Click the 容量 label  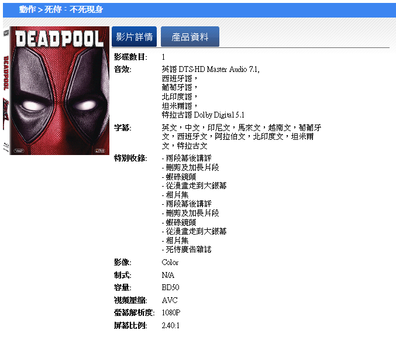[x=122, y=287]
